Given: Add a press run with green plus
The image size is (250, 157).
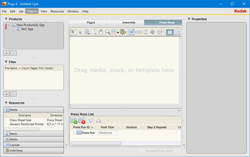Looking at the screenshot, I should [x=74, y=121].
